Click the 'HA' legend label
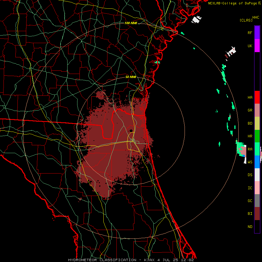The height and width of the screenshot is (262, 262). point(250,97)
